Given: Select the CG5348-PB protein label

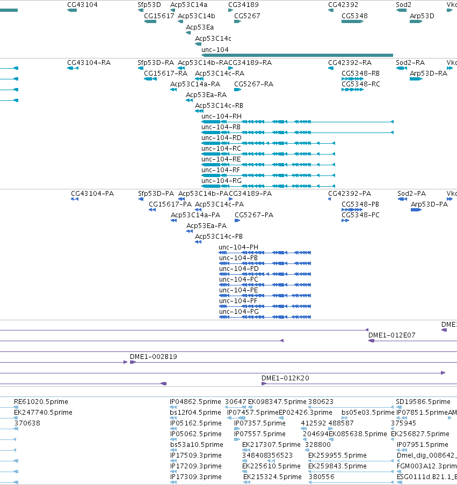Looking at the screenshot, I should pyautogui.click(x=360, y=204).
